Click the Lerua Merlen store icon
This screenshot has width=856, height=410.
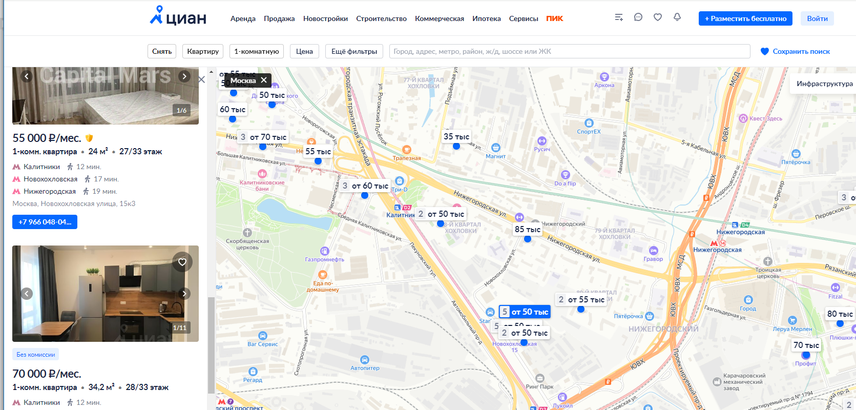pos(792,321)
